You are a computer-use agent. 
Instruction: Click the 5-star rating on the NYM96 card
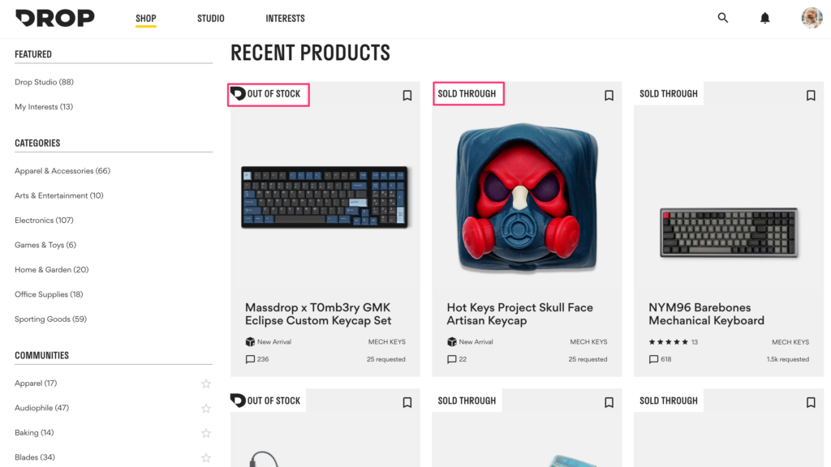coord(667,341)
